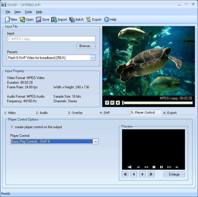Click the Enlarge preview button
198x197 pixels.
click(x=174, y=174)
